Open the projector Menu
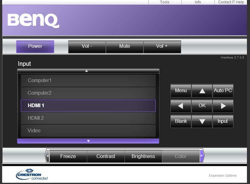 click(181, 91)
